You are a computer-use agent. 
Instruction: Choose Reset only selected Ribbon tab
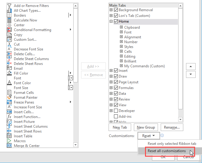tap(172, 144)
